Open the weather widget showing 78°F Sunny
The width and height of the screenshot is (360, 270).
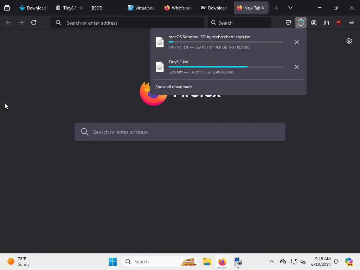pyautogui.click(x=19, y=262)
